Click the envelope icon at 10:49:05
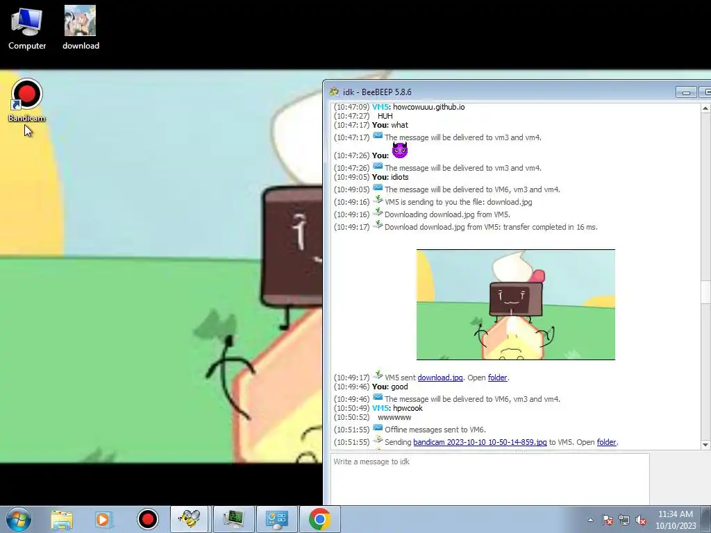Image resolution: width=711 pixels, height=533 pixels. 377,187
